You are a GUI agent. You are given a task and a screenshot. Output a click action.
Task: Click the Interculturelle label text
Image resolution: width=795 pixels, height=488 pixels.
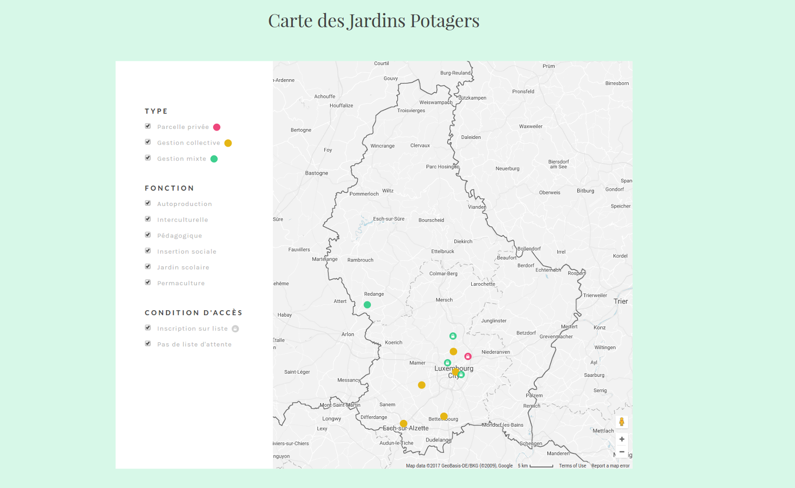[x=183, y=220]
